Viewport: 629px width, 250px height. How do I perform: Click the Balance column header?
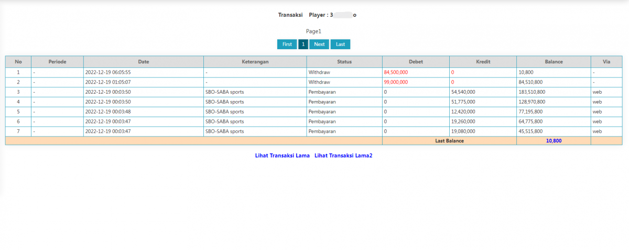tap(554, 62)
